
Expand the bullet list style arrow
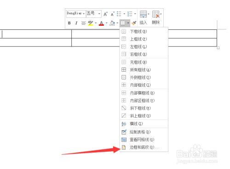pos(124,14)
